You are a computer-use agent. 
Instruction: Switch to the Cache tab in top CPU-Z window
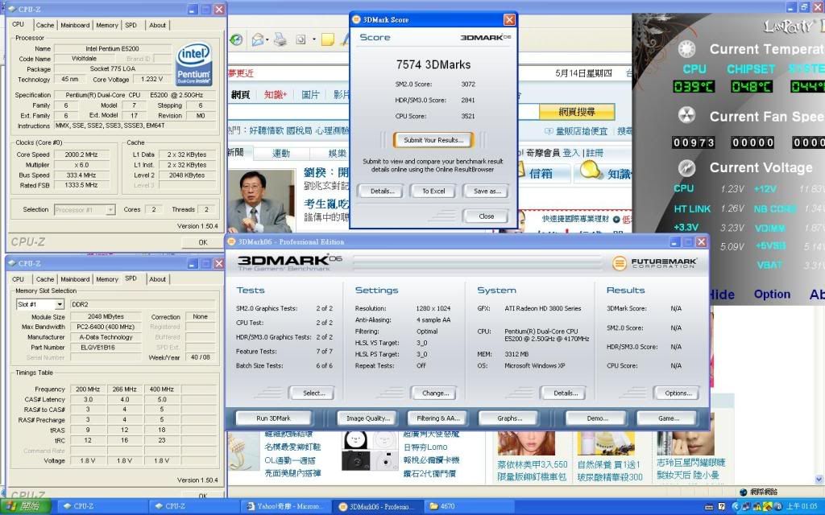45,25
